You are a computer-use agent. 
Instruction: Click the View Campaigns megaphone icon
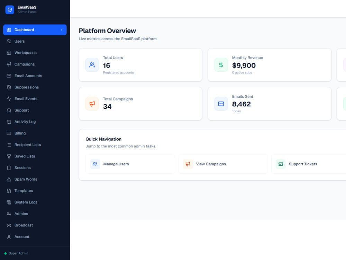[x=188, y=164]
